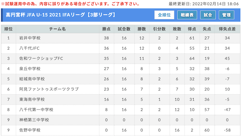Select team 八千代JFC

pyautogui.click(x=29, y=48)
